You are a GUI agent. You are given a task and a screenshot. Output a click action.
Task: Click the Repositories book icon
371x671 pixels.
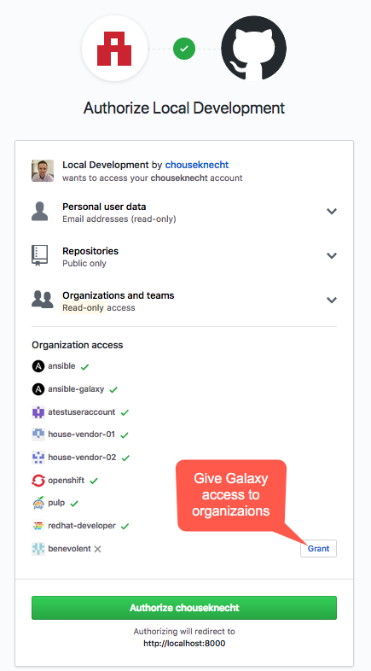(x=40, y=255)
